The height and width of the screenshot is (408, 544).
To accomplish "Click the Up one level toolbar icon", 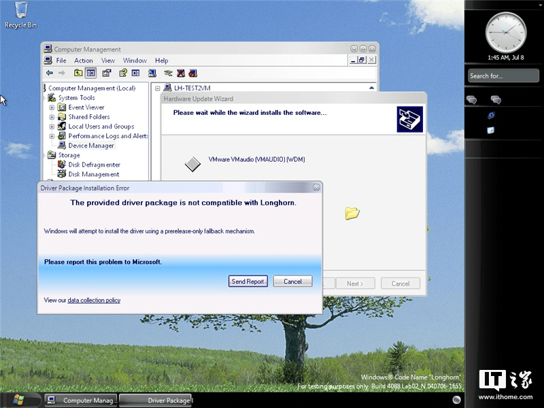I will pyautogui.click(x=77, y=73).
